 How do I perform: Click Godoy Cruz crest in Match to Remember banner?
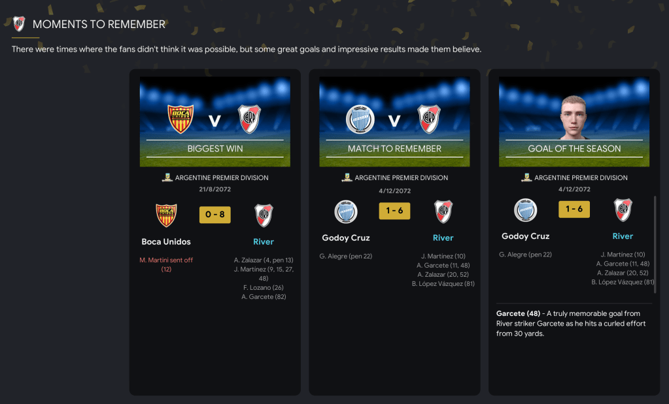click(x=360, y=119)
